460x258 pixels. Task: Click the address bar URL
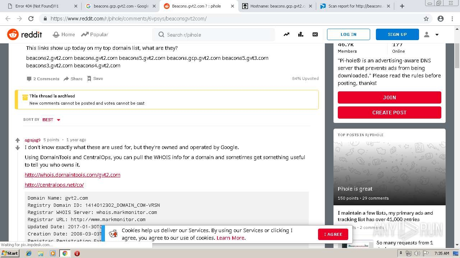[x=129, y=19]
